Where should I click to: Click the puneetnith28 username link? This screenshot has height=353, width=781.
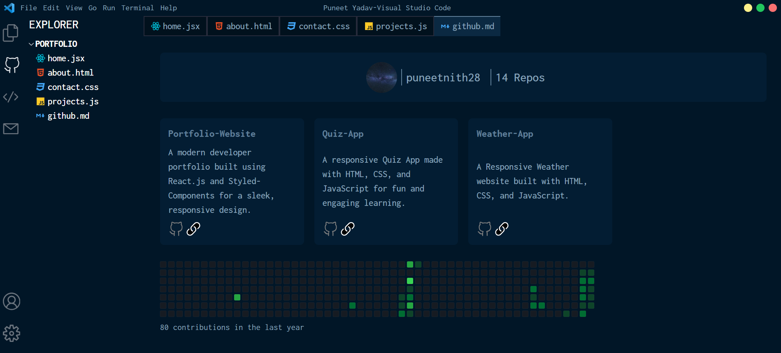[443, 78]
